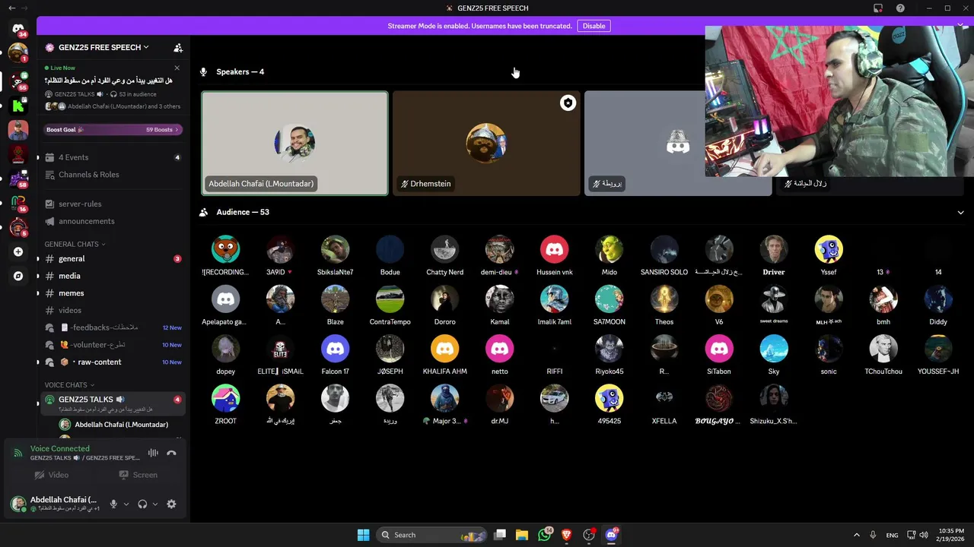Open Brave browser from the taskbar
The height and width of the screenshot is (547, 974).
[x=566, y=535]
